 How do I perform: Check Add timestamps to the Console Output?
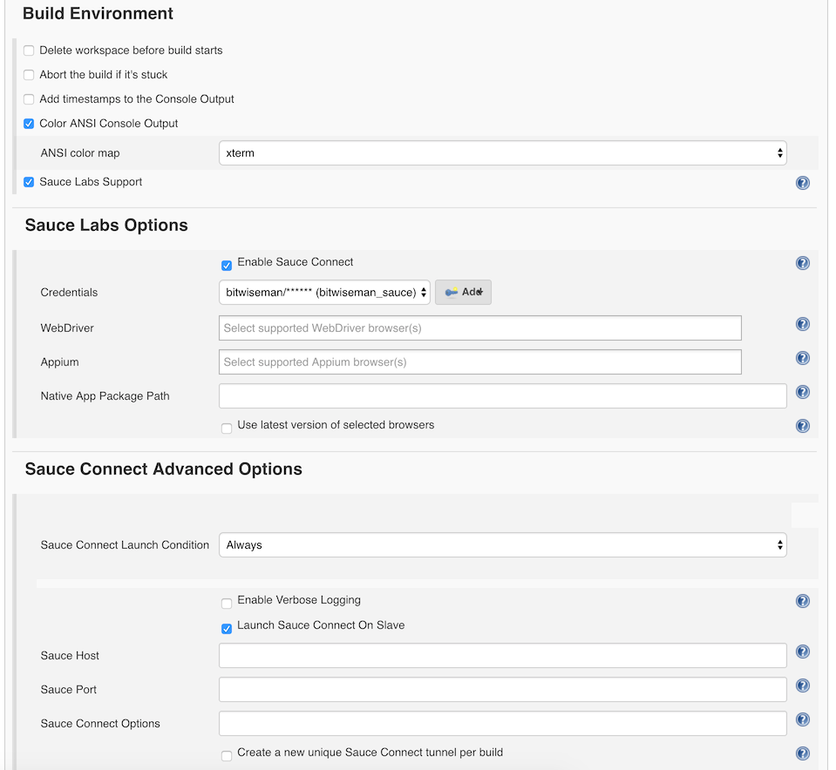tap(29, 99)
